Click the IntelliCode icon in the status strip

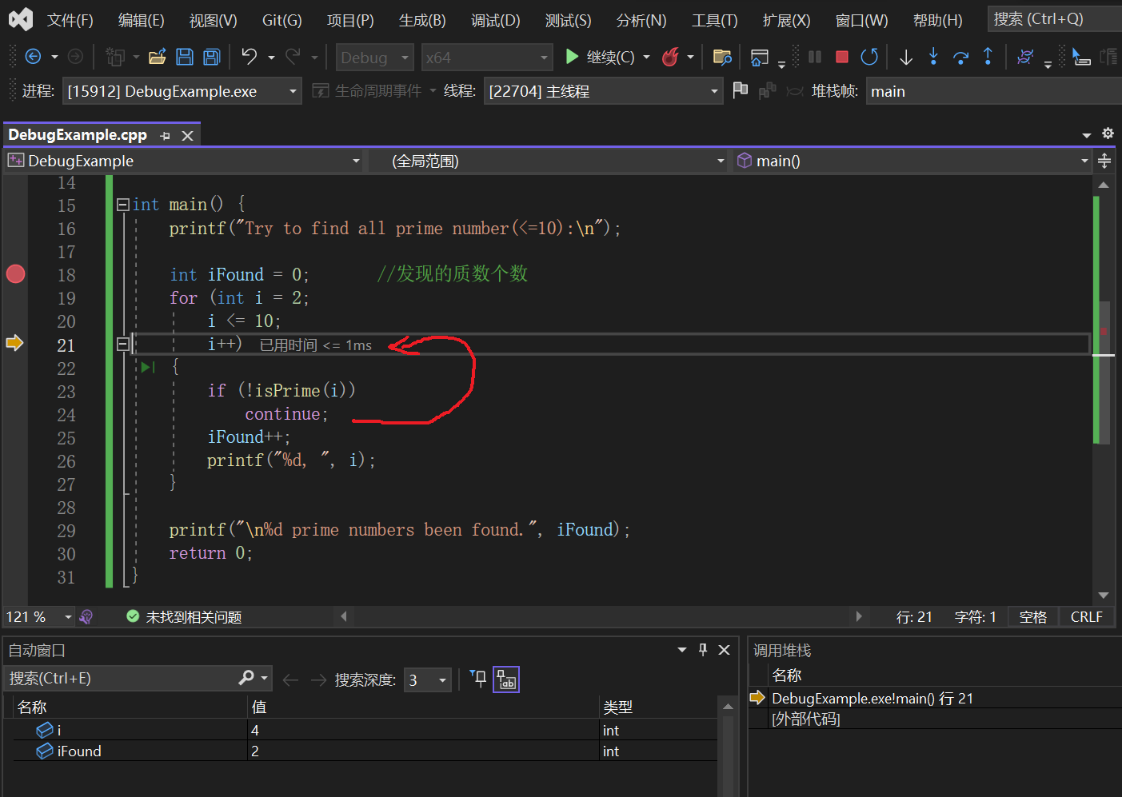pyautogui.click(x=86, y=617)
